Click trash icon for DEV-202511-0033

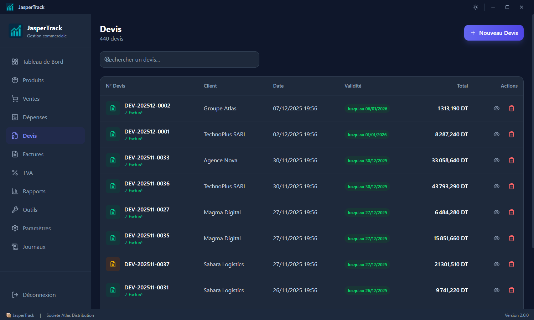point(512,160)
